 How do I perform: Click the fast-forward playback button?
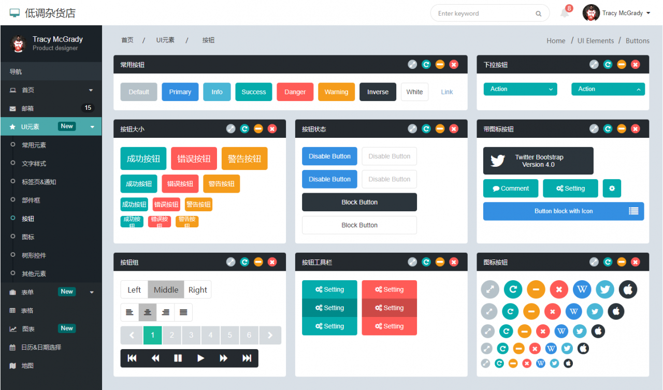point(224,358)
